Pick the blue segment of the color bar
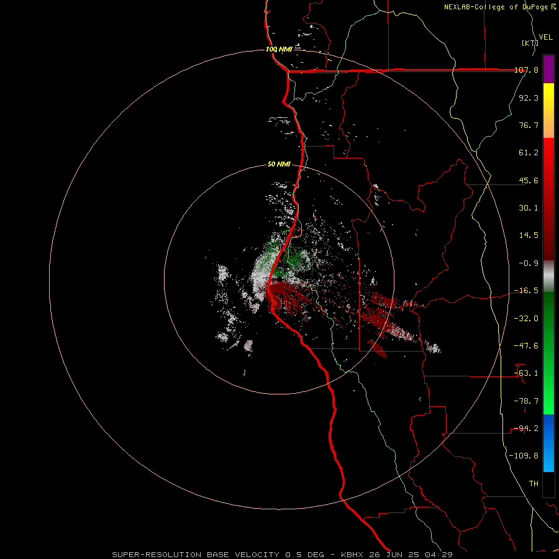559x559 pixels. [548, 443]
